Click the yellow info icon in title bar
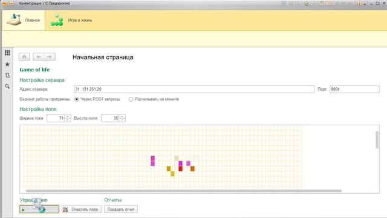 click(359, 4)
